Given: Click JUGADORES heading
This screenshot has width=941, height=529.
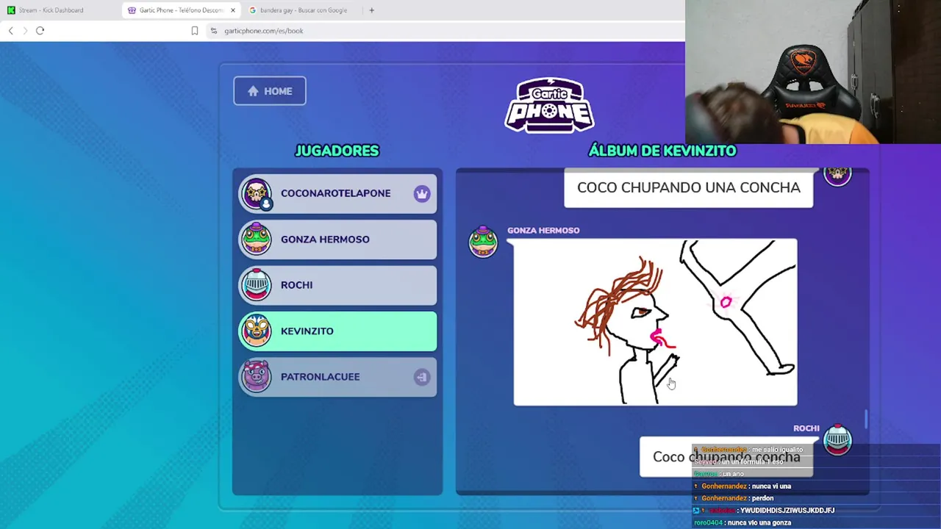Looking at the screenshot, I should (x=337, y=151).
